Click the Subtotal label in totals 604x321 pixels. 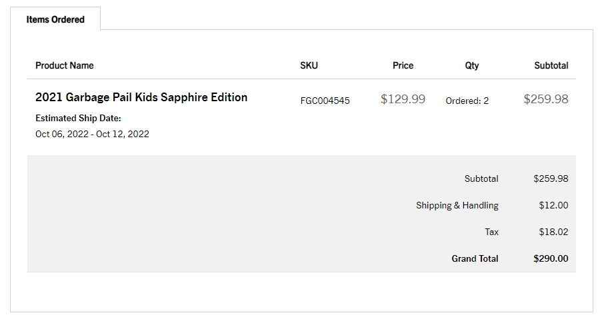click(x=481, y=178)
